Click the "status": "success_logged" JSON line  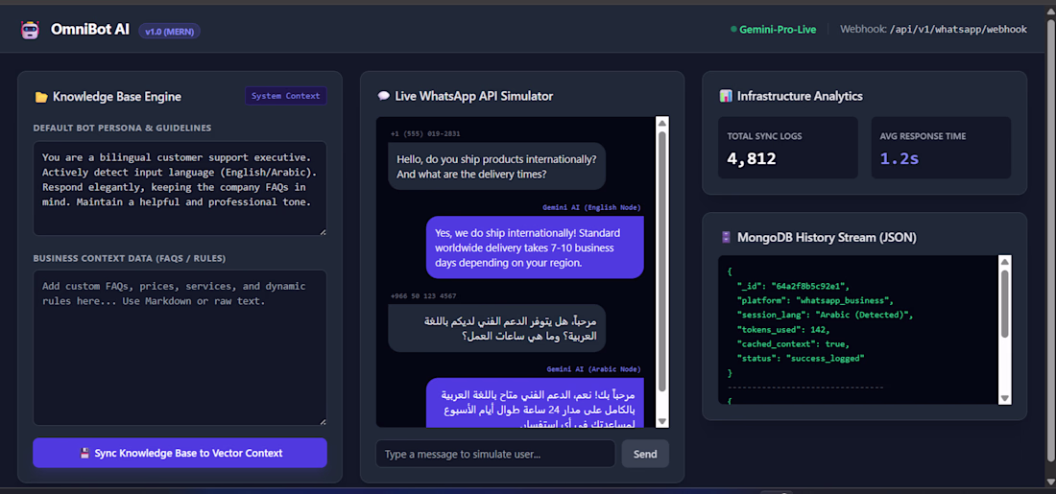[x=800, y=359]
